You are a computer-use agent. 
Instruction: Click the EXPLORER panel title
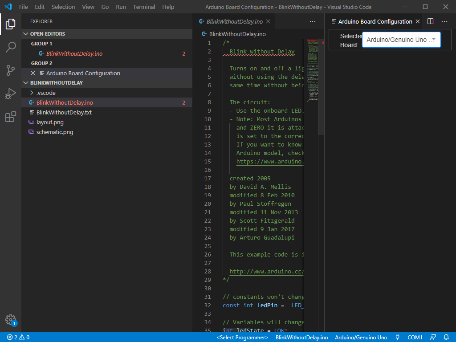pos(41,21)
